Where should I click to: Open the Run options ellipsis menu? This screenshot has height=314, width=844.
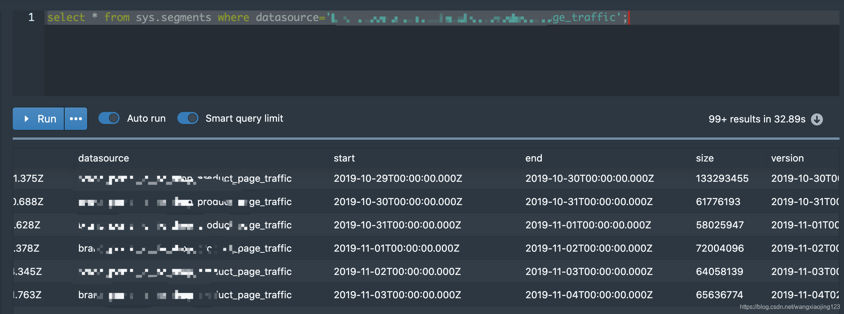pos(76,119)
